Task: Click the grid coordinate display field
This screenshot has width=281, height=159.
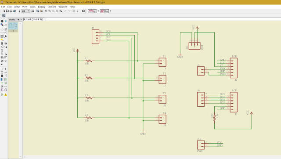Action: 33,19
